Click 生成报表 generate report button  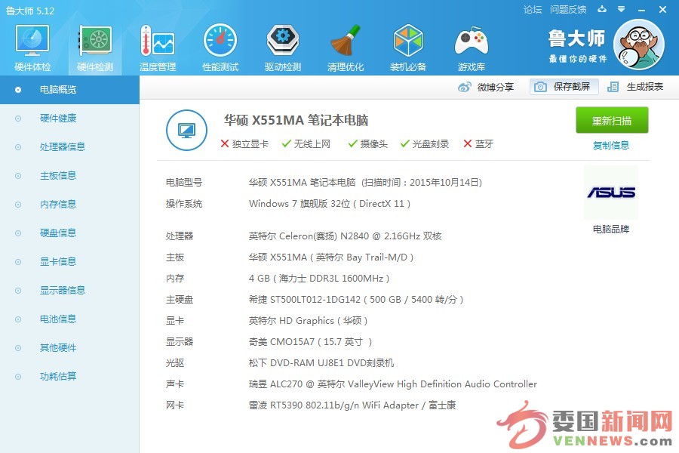click(x=634, y=87)
